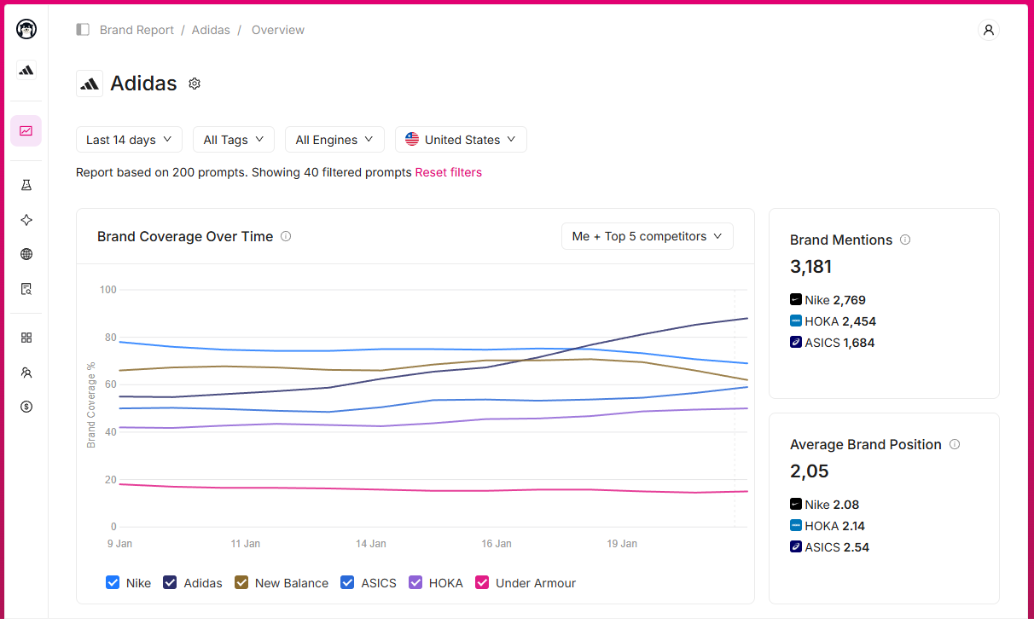
Task: Click HOKA logo in Average Brand Position
Action: [x=796, y=526]
